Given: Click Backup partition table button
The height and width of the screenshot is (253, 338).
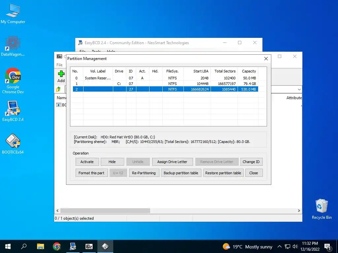Looking at the screenshot, I should pos(181,173).
